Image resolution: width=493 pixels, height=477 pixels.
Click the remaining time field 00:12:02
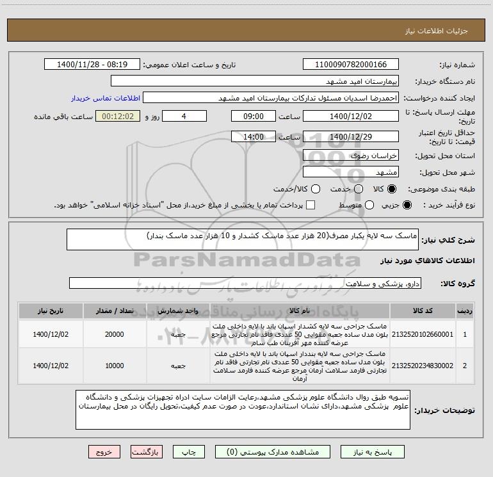pyautogui.click(x=118, y=116)
